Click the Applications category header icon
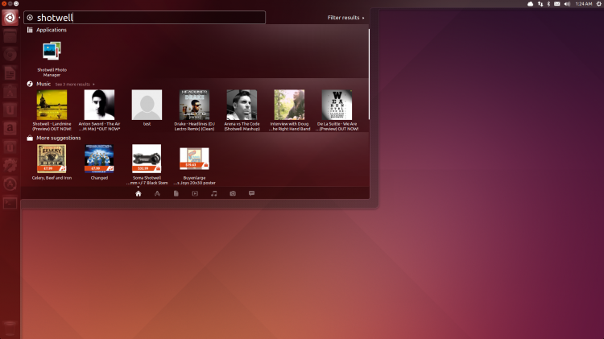Viewport: 604px width, 339px height. [x=30, y=30]
